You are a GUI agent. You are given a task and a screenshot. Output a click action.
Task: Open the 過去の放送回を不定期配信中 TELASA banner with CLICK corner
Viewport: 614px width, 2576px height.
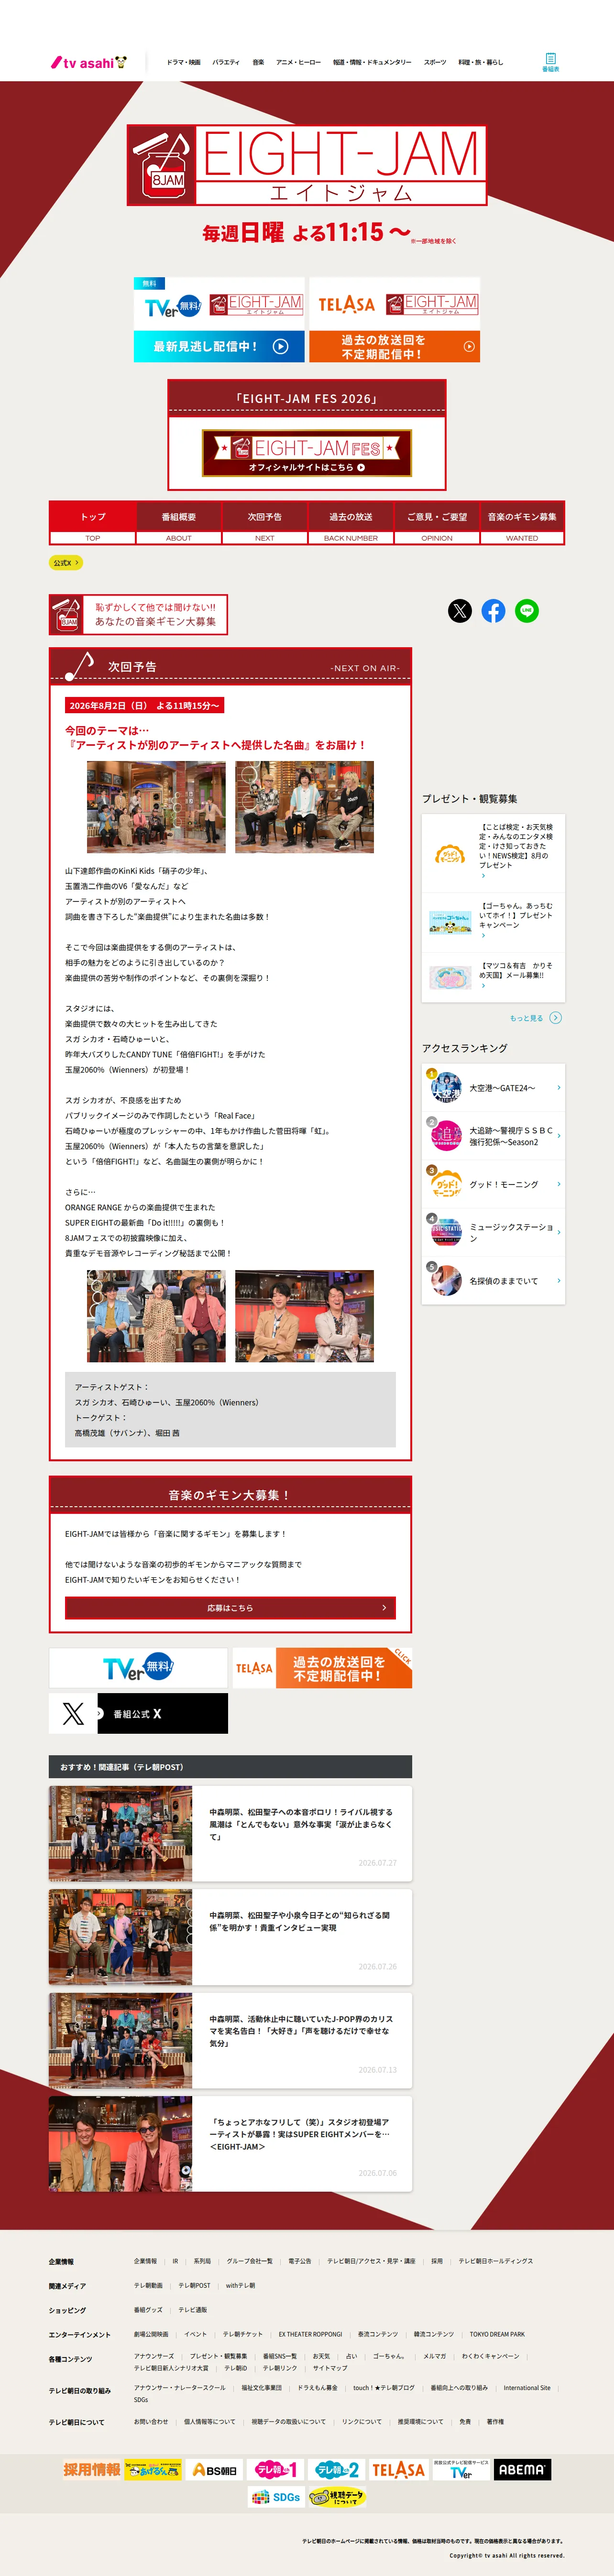click(322, 1668)
